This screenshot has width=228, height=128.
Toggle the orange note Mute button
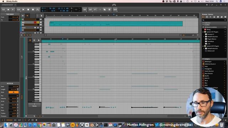coord(14,92)
